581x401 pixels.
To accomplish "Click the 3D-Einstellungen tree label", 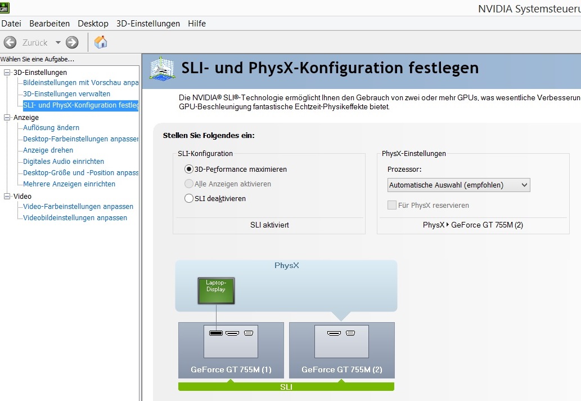I will 40,72.
